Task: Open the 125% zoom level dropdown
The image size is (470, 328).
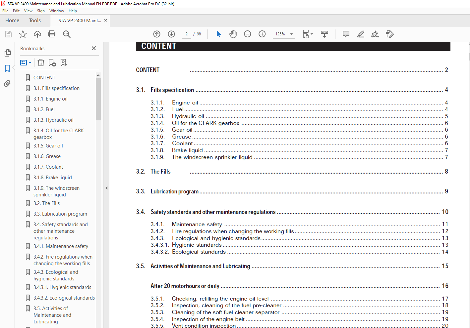Action: tap(291, 34)
